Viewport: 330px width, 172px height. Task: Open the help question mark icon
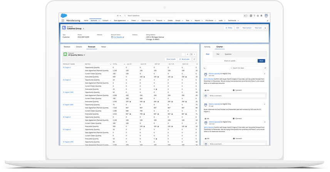(x=254, y=16)
